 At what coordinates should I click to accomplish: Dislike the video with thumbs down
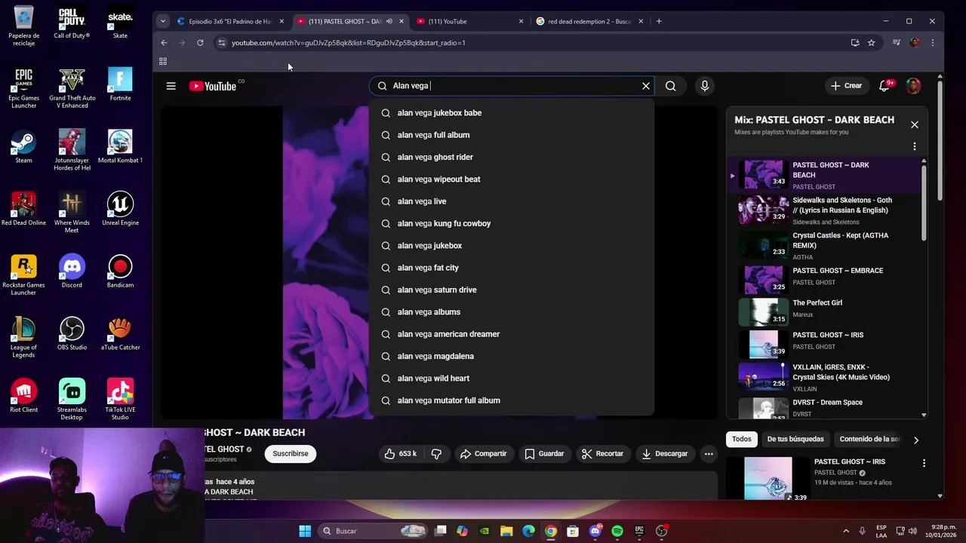pos(436,454)
